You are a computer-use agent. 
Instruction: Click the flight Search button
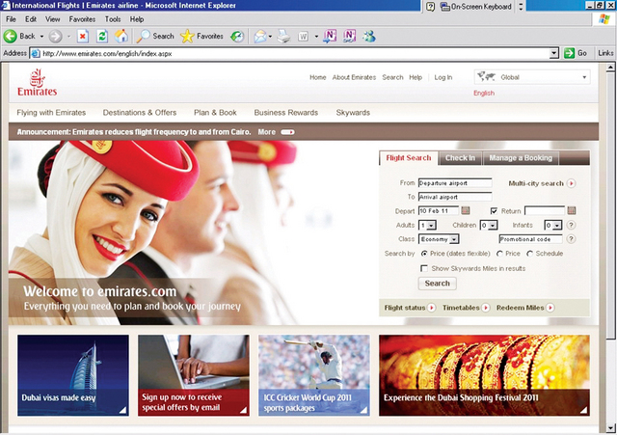pyautogui.click(x=437, y=284)
